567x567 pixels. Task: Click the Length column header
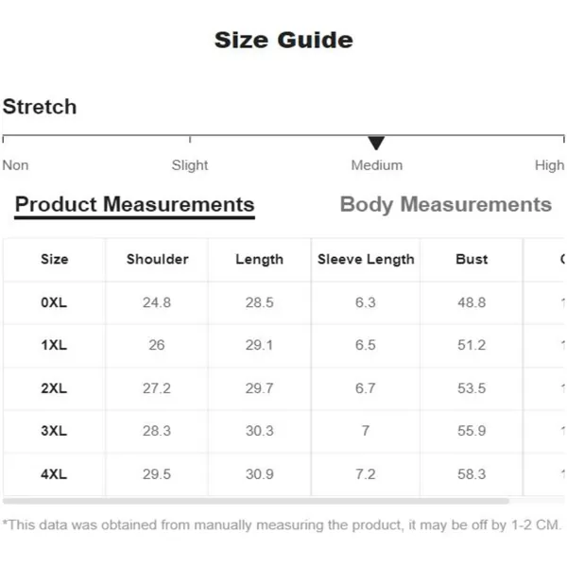[x=259, y=259]
